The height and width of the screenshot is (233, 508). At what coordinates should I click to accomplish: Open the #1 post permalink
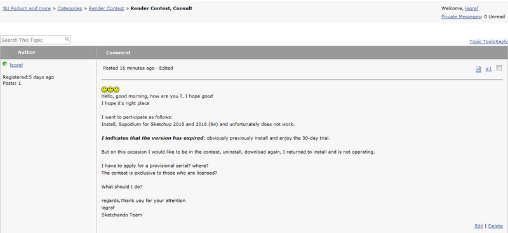(488, 69)
